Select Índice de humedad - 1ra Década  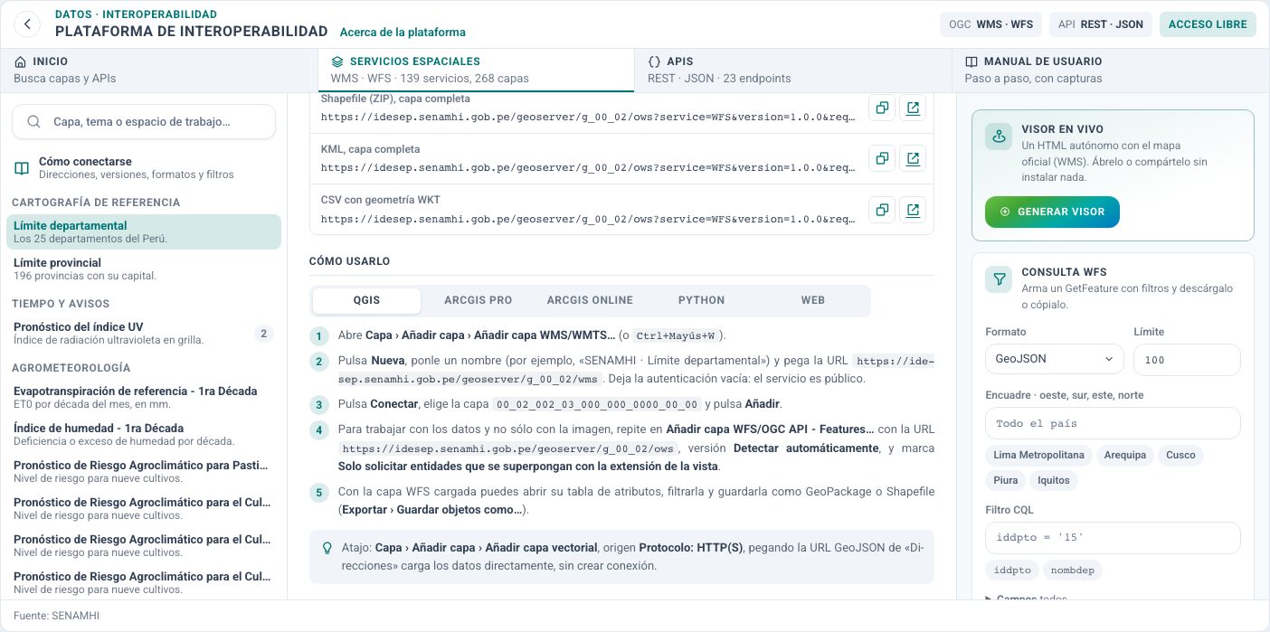(x=144, y=435)
